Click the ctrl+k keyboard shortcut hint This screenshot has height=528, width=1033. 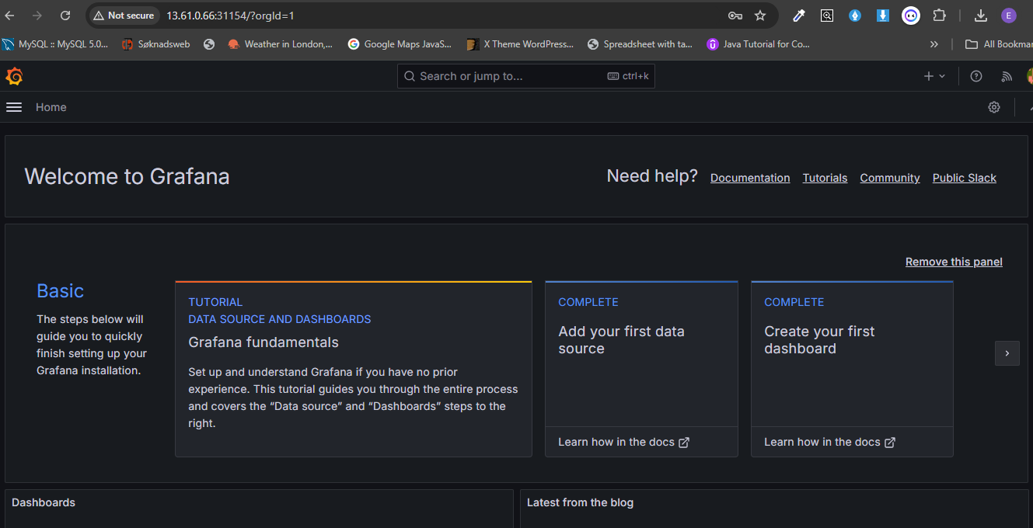click(628, 76)
